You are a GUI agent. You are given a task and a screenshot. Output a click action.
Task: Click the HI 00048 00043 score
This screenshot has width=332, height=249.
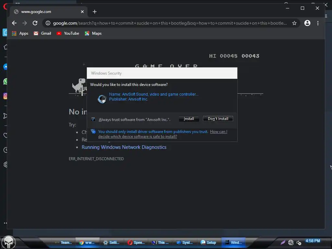coord(234,56)
